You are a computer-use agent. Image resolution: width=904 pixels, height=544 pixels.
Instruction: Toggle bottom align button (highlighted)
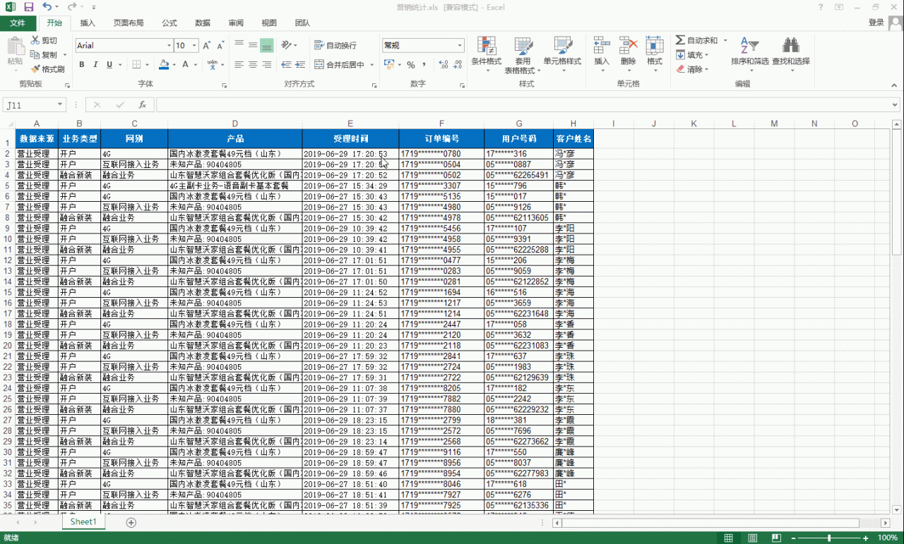point(266,45)
